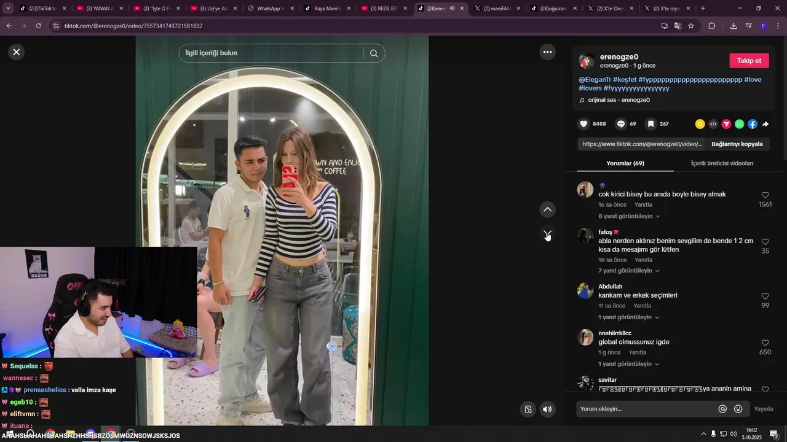The width and height of the screenshot is (787, 442).
Task: Switch to 'Yorumlar (69)' tab
Action: [x=625, y=163]
